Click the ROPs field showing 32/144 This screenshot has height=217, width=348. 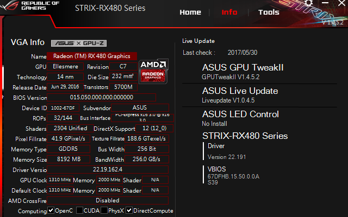pos(63,118)
